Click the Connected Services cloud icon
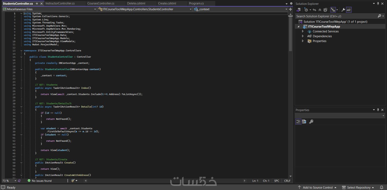Screen dimensions: 387x190 click(x=309, y=31)
